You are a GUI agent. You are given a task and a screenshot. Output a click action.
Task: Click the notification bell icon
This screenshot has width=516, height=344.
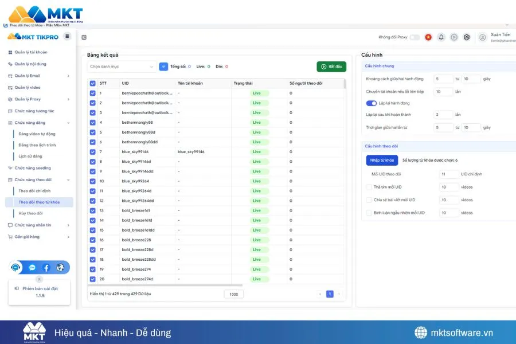[441, 37]
